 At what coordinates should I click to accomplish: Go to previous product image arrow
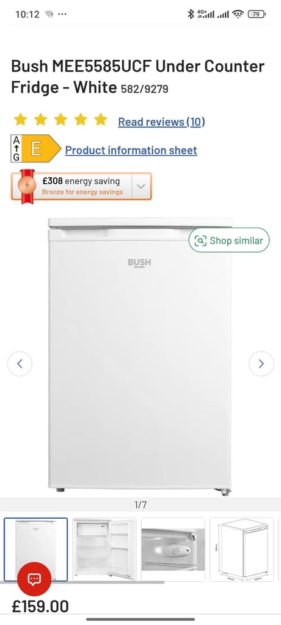(20, 364)
